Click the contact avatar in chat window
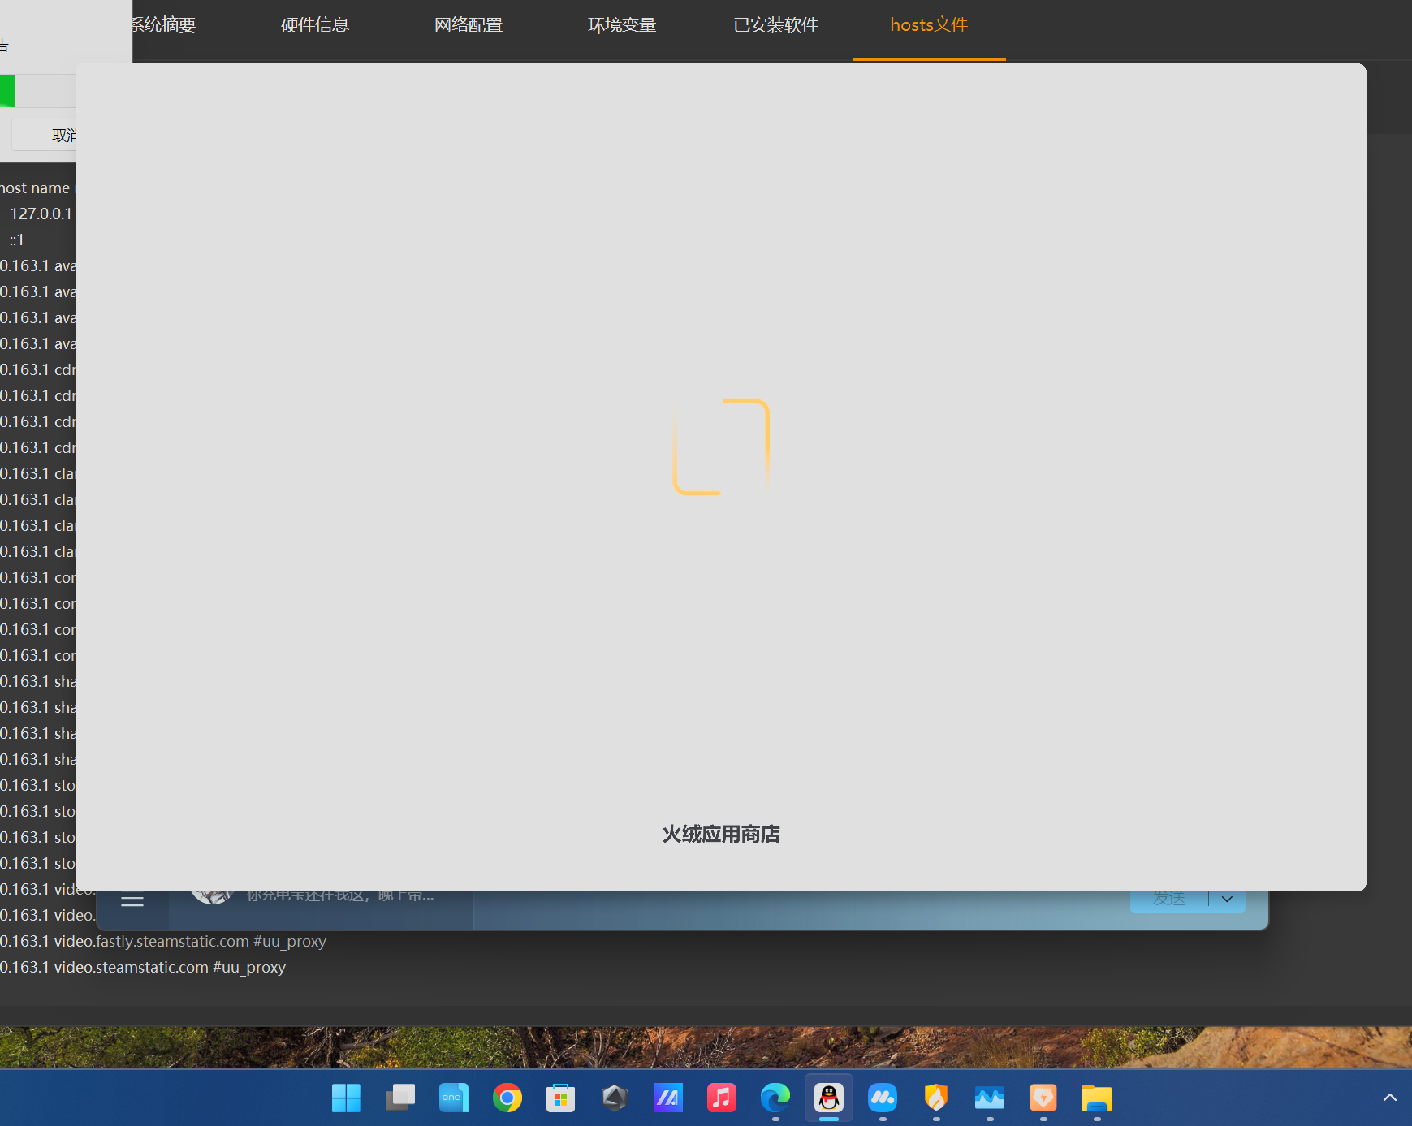Viewport: 1412px width, 1126px height. pyautogui.click(x=212, y=897)
